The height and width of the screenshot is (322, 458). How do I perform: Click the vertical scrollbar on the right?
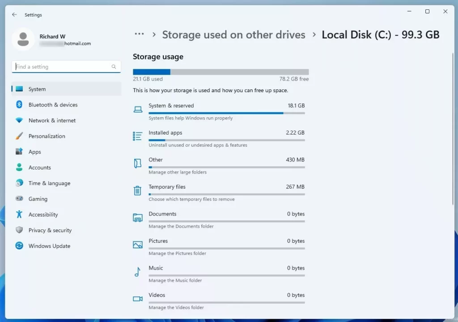453,128
